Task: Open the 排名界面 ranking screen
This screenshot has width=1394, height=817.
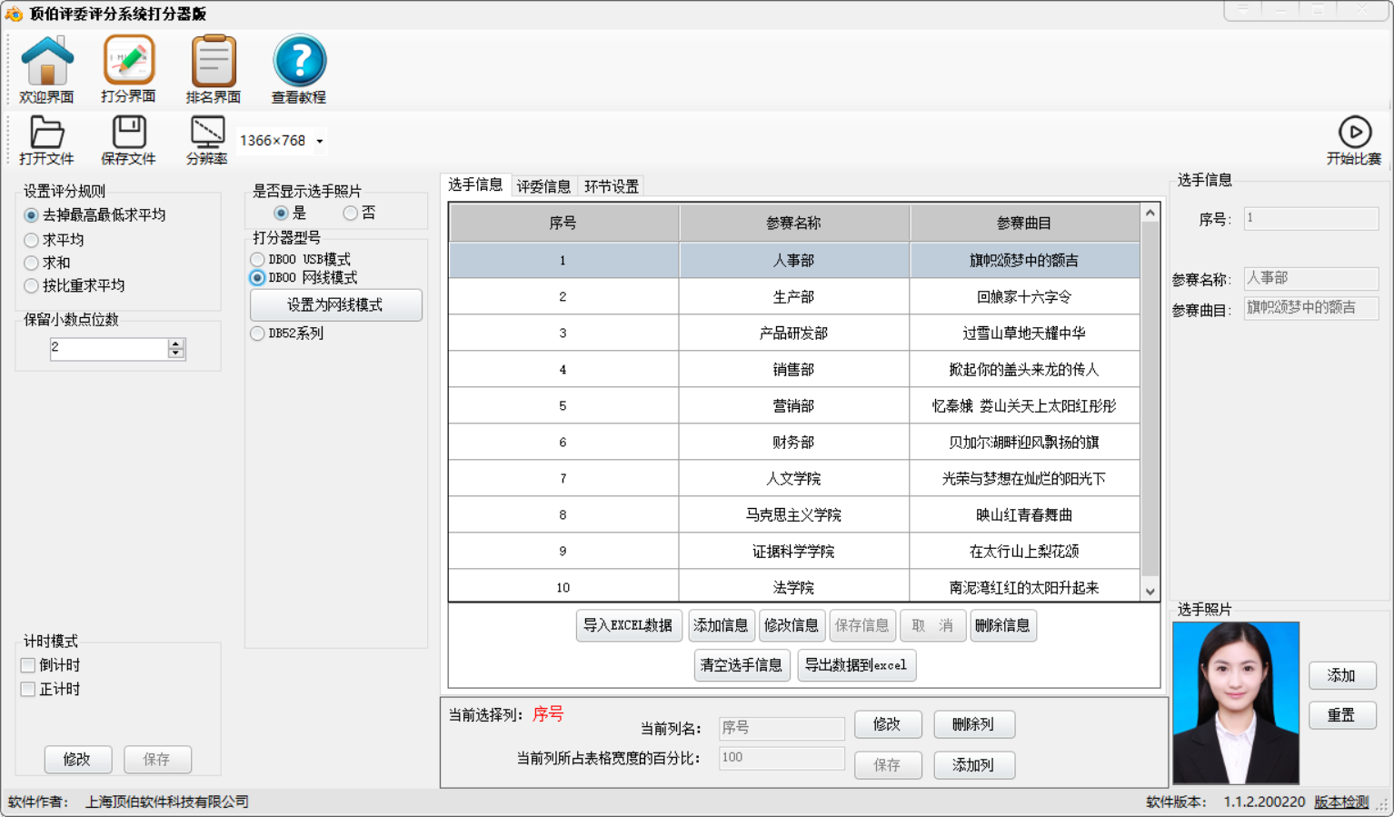Action: (213, 68)
